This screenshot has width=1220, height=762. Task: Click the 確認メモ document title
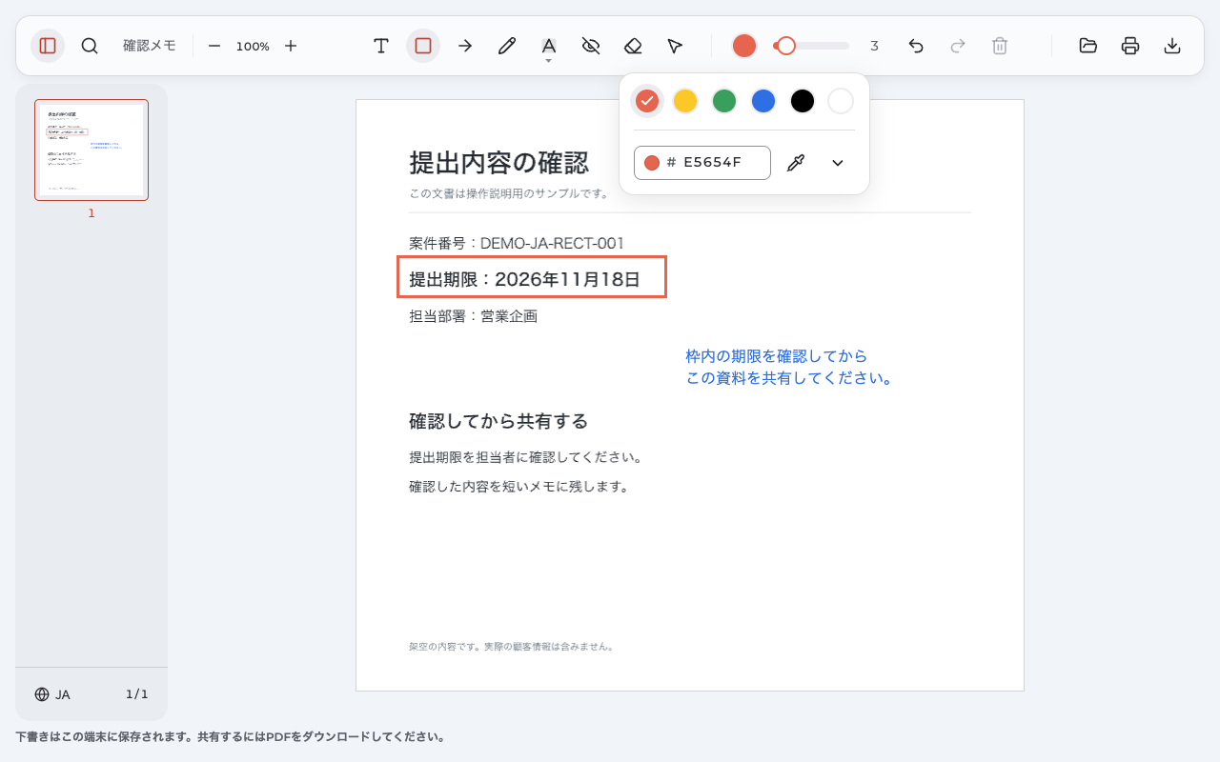tap(150, 46)
